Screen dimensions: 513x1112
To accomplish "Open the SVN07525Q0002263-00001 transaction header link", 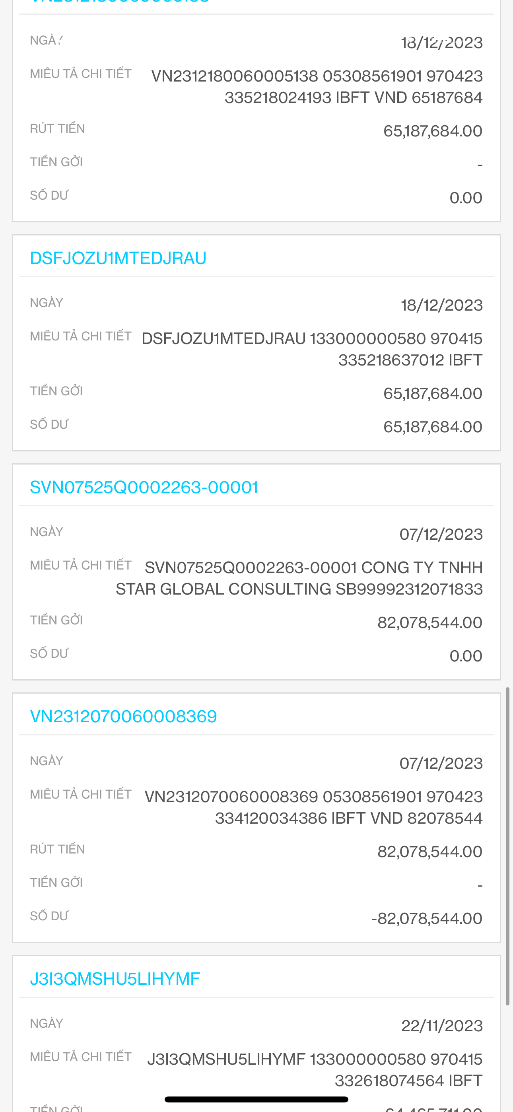I will (x=144, y=487).
